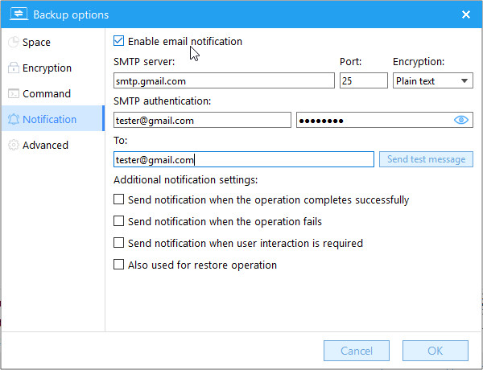Switch to the Encryption tab label
Image resolution: width=483 pixels, height=370 pixels.
pyautogui.click(x=47, y=68)
